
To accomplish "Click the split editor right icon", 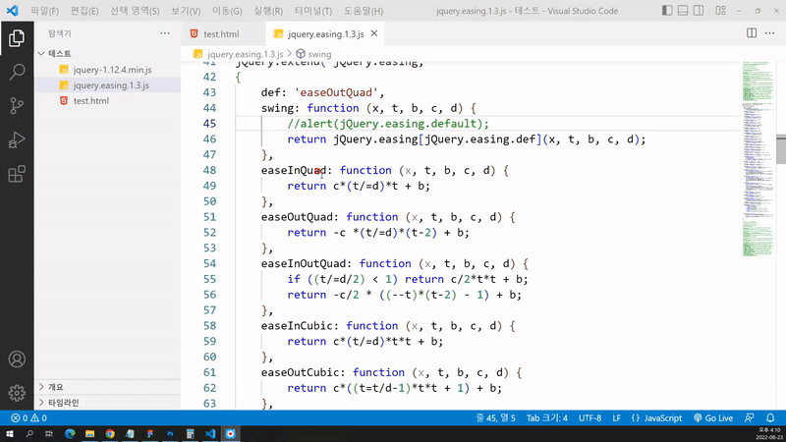I will [x=752, y=33].
